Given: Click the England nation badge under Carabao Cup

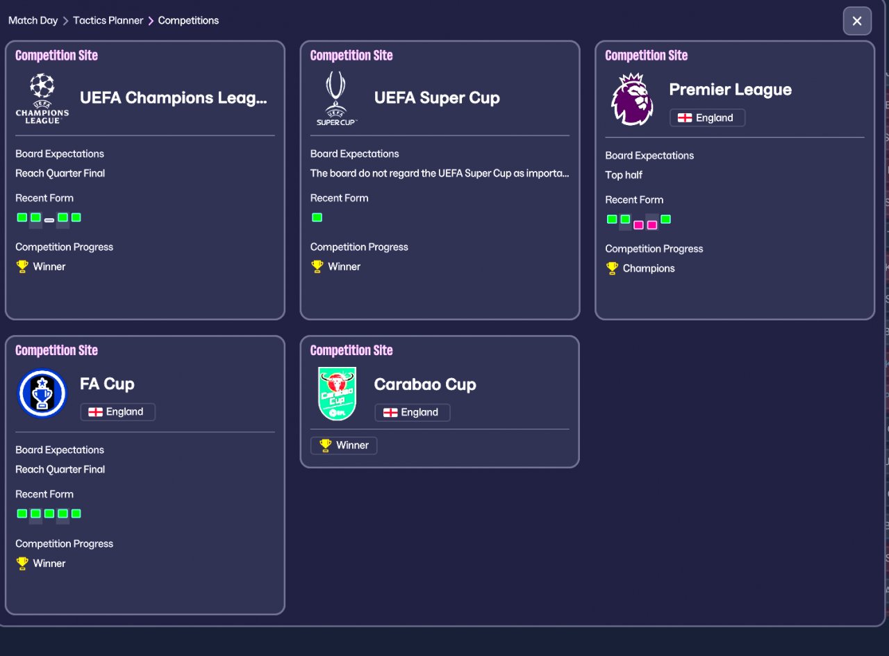Looking at the screenshot, I should 412,413.
